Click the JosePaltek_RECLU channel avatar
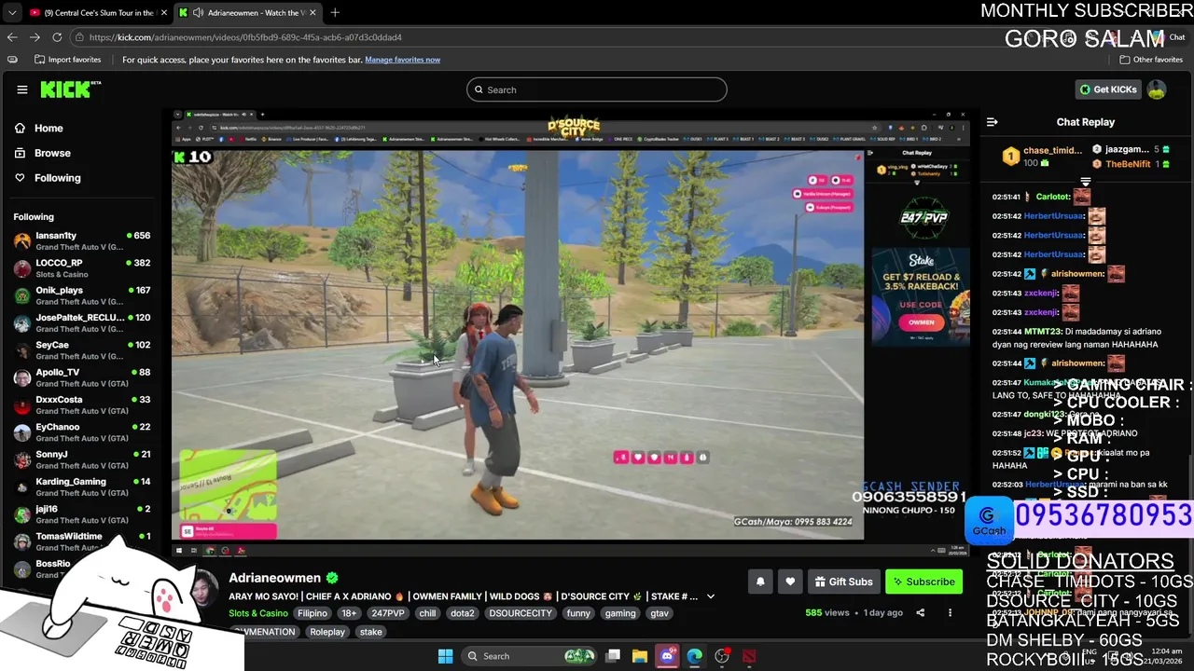1194x671 pixels. [21, 323]
